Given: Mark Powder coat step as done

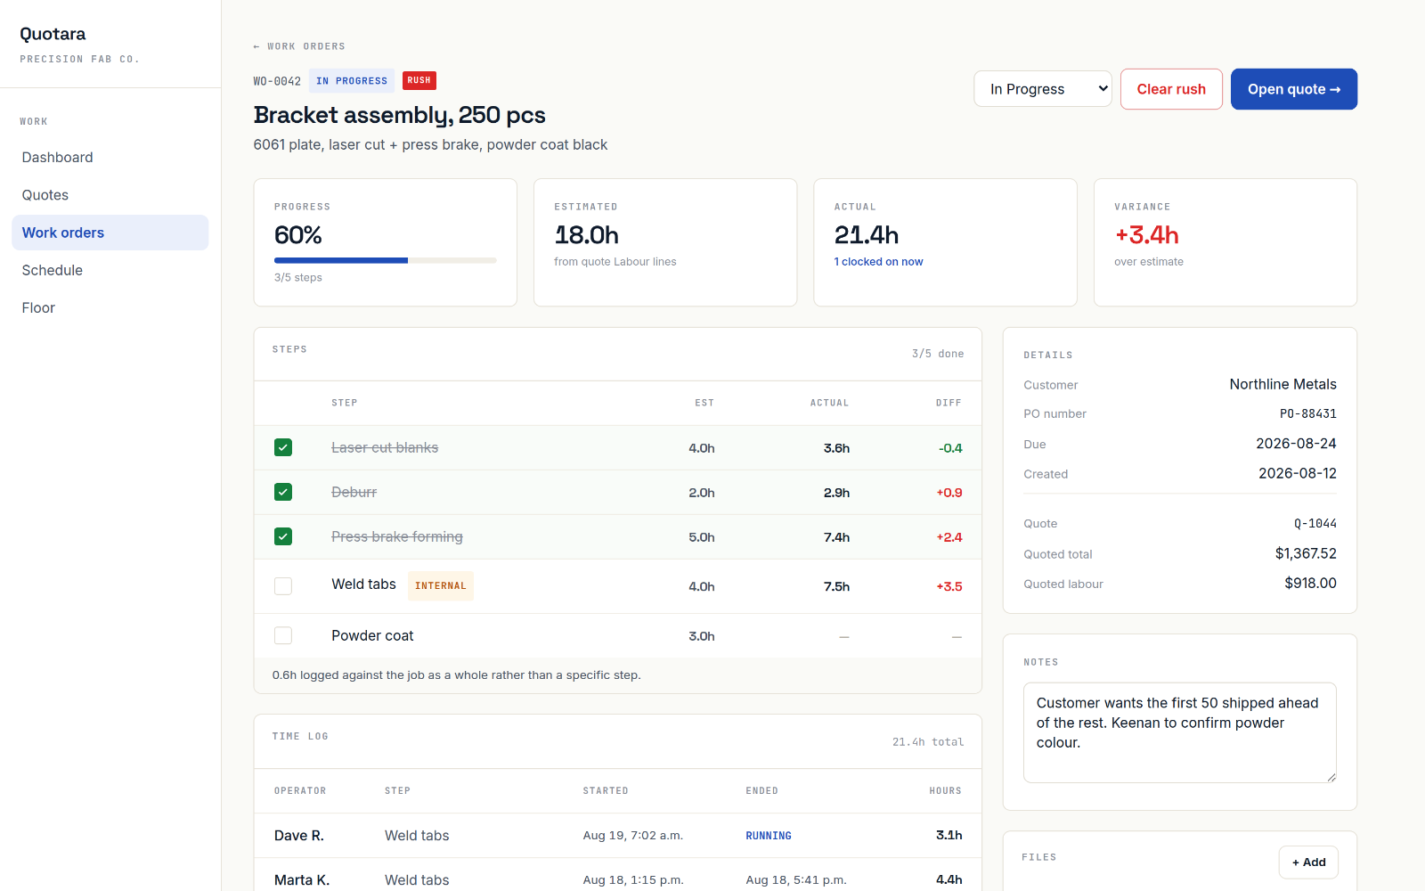Looking at the screenshot, I should tap(283, 635).
